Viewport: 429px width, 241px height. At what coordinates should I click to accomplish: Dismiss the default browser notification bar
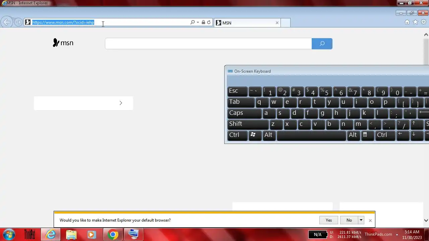(370, 220)
